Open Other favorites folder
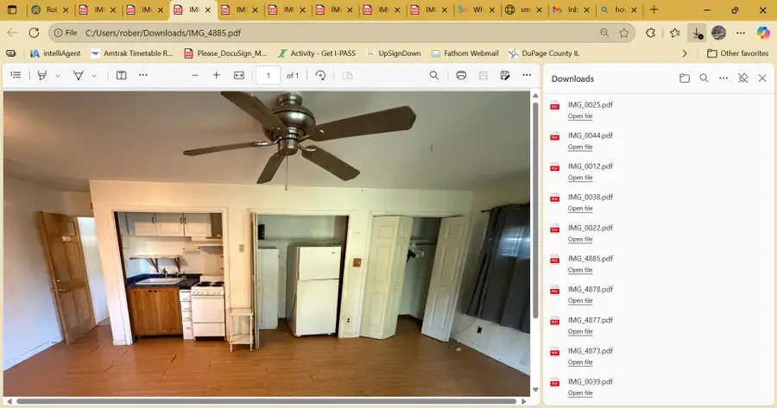 point(736,53)
